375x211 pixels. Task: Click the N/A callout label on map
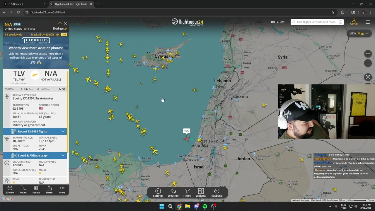click(186, 131)
